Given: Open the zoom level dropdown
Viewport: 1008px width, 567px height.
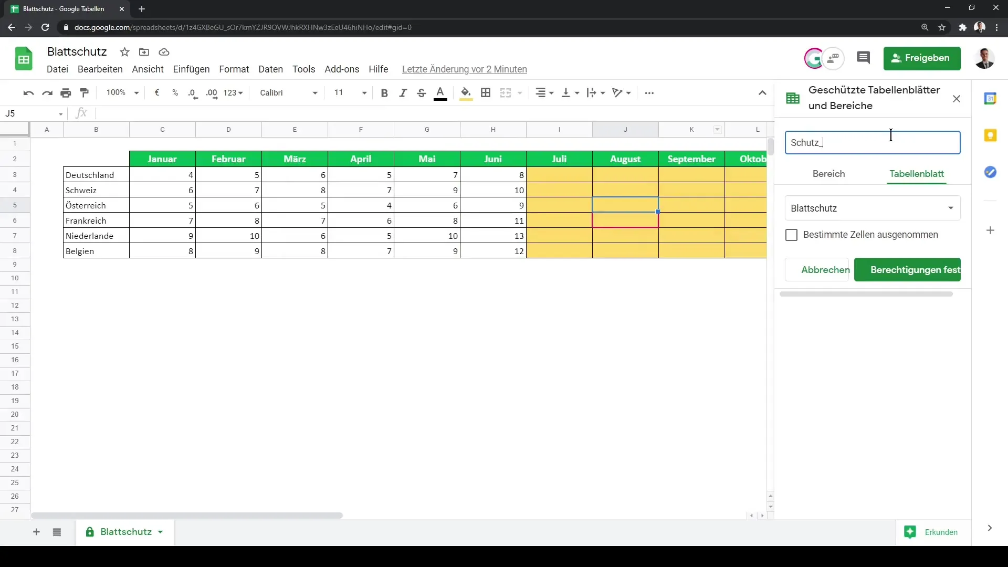Looking at the screenshot, I should [x=122, y=93].
